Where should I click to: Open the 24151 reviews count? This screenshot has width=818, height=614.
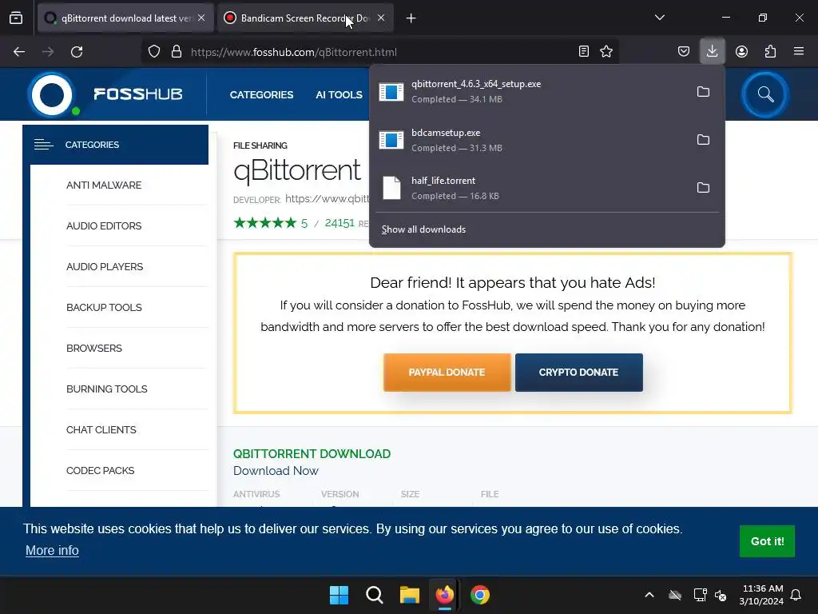click(340, 223)
